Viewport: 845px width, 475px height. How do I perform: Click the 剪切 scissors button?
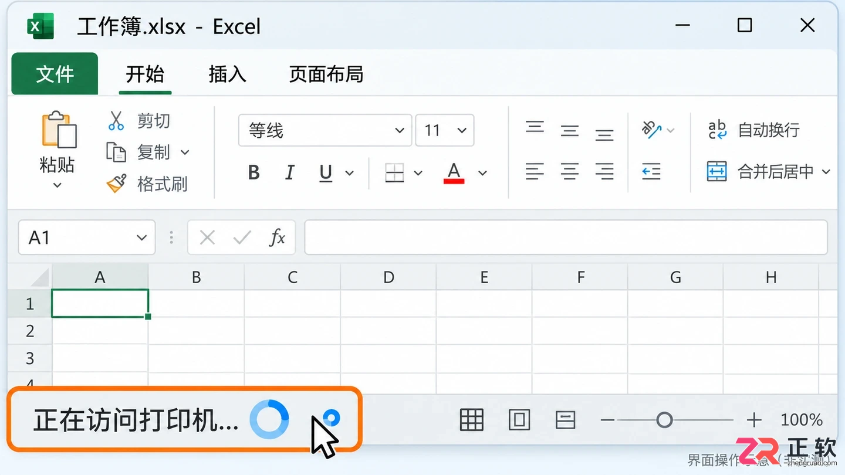139,121
